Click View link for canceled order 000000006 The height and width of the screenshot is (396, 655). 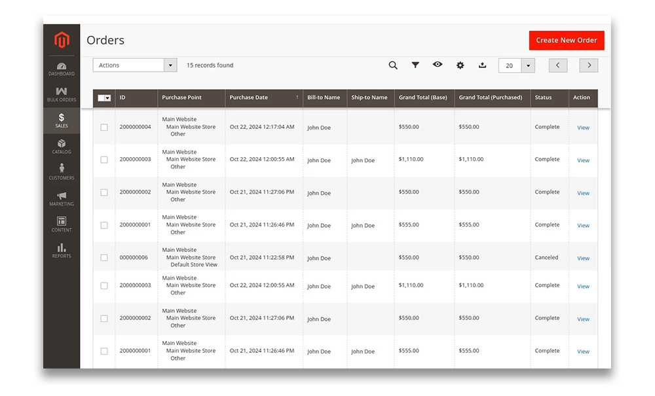(x=583, y=259)
